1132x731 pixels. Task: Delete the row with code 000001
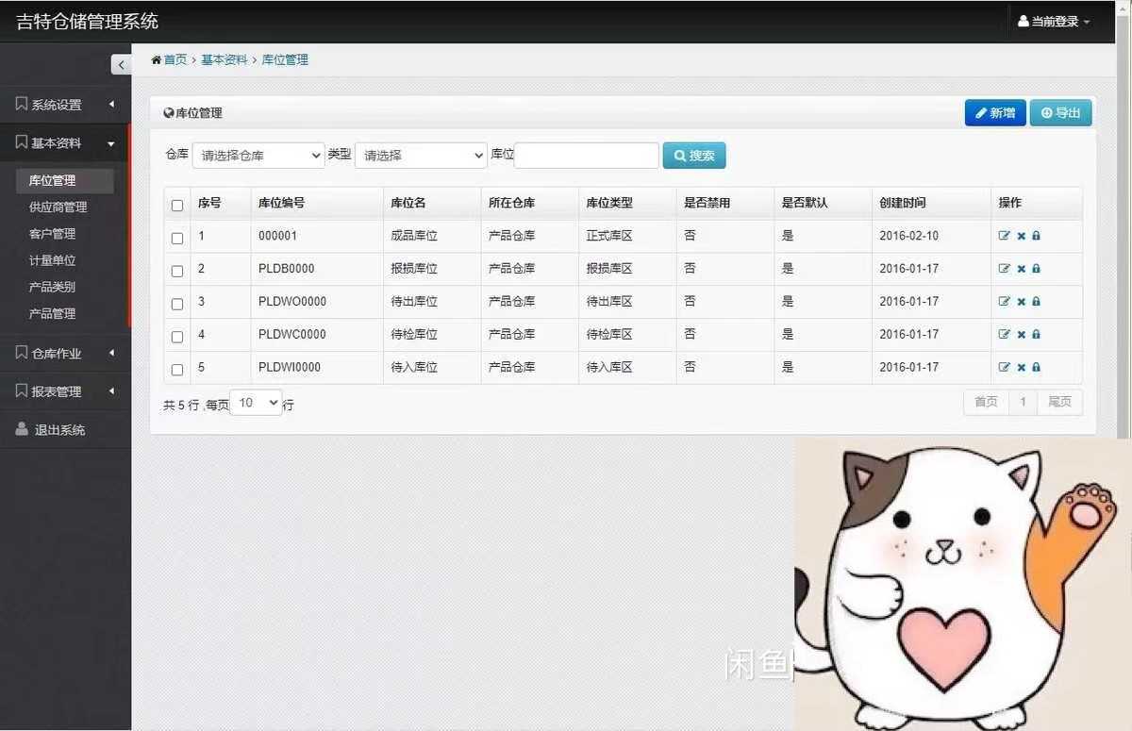[1021, 236]
